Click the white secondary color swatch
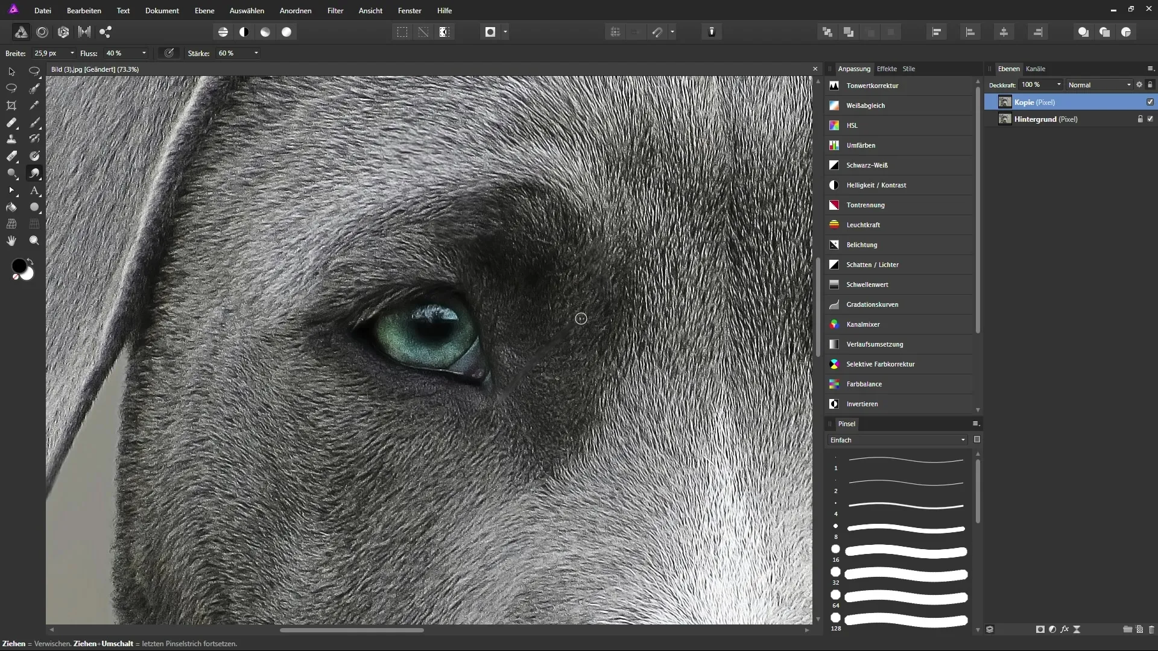Viewport: 1158px width, 651px height. (x=28, y=275)
